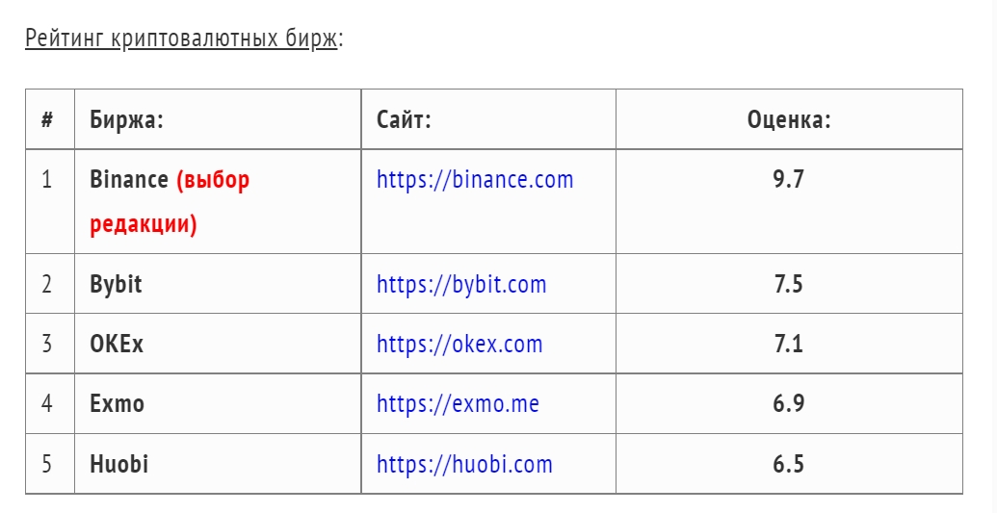Image resolution: width=997 pixels, height=513 pixels.
Task: Select the 7.5 rating for Bybit
Action: point(789,284)
